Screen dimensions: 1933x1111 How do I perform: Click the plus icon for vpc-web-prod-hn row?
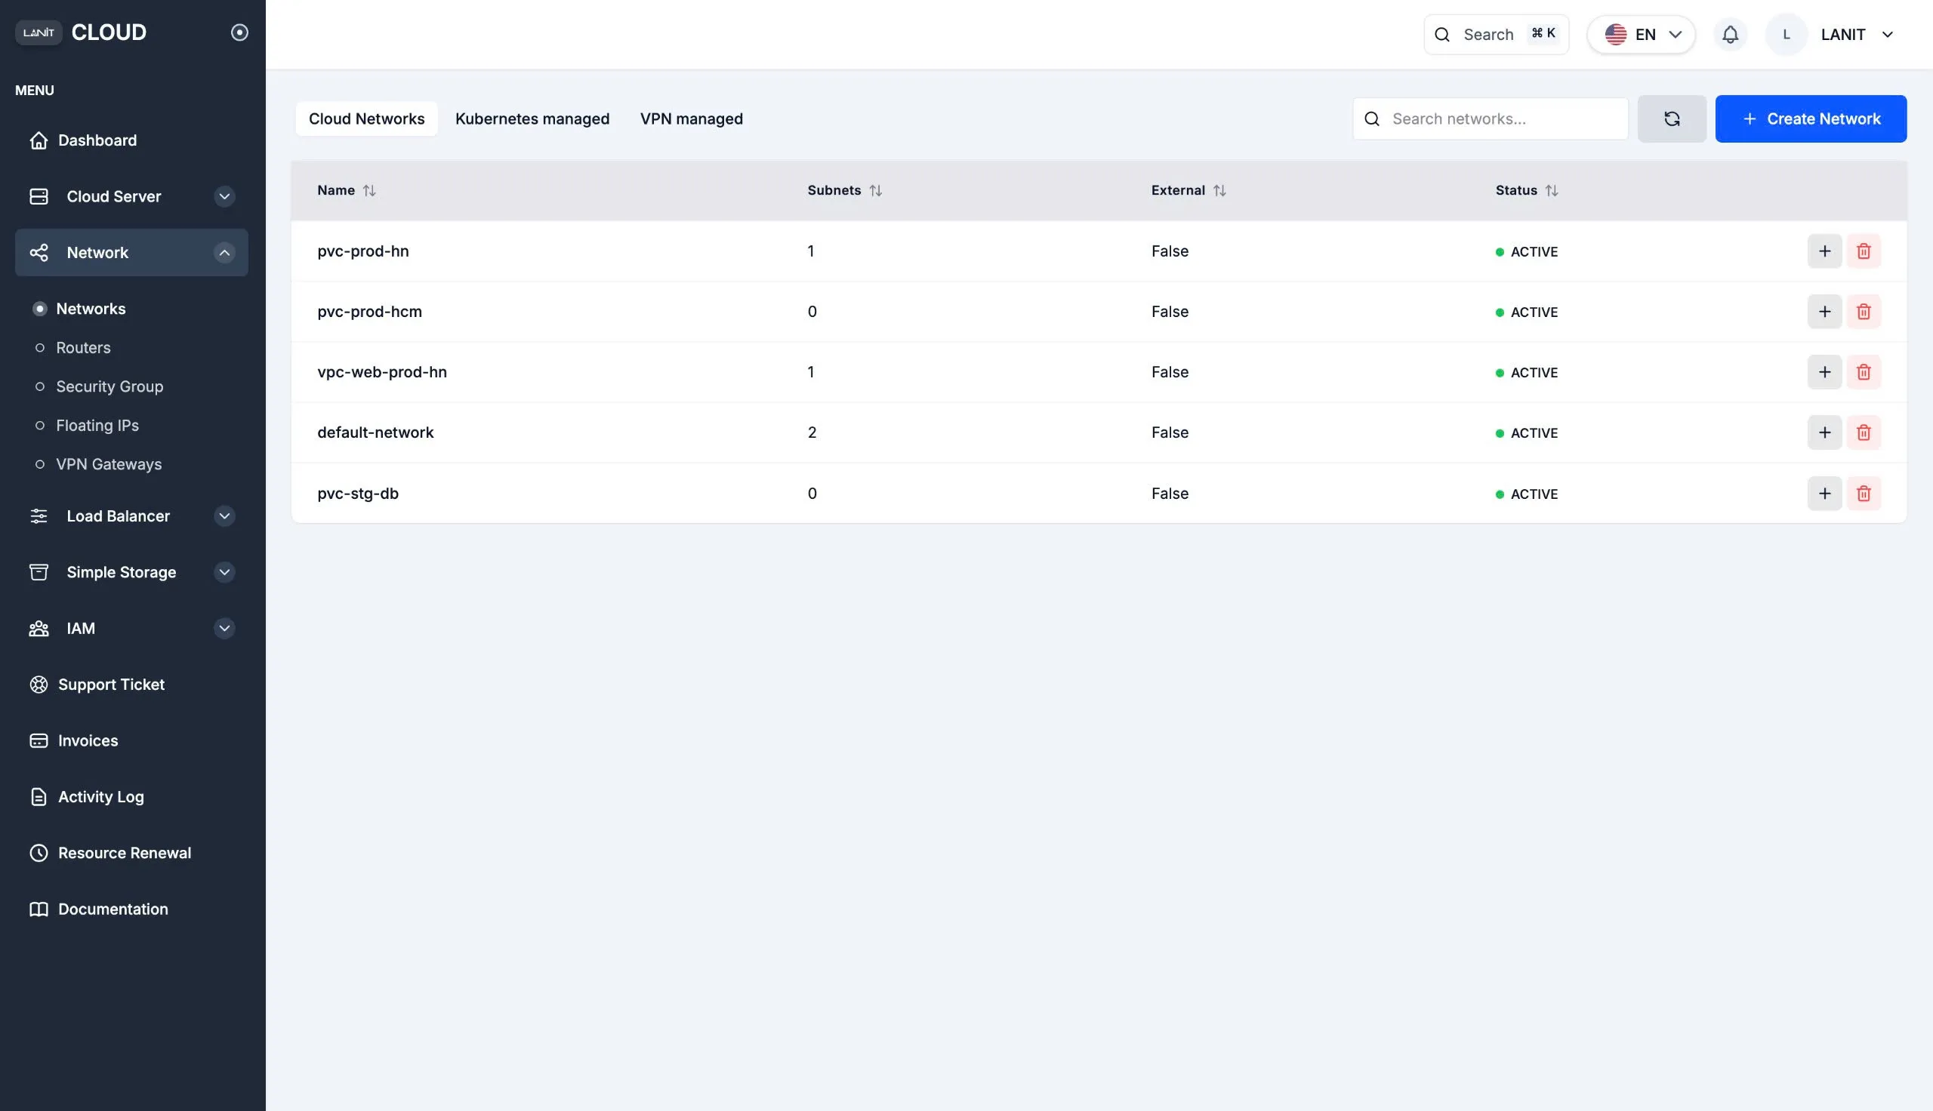(x=1824, y=372)
